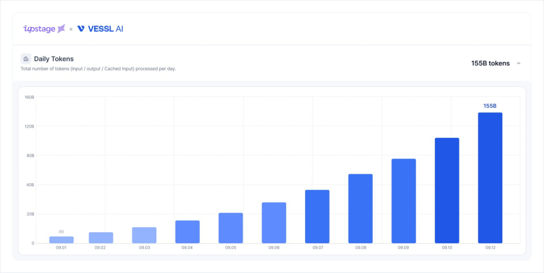Click the "80B" y-axis label
This screenshot has height=273, width=544.
pyautogui.click(x=30, y=156)
